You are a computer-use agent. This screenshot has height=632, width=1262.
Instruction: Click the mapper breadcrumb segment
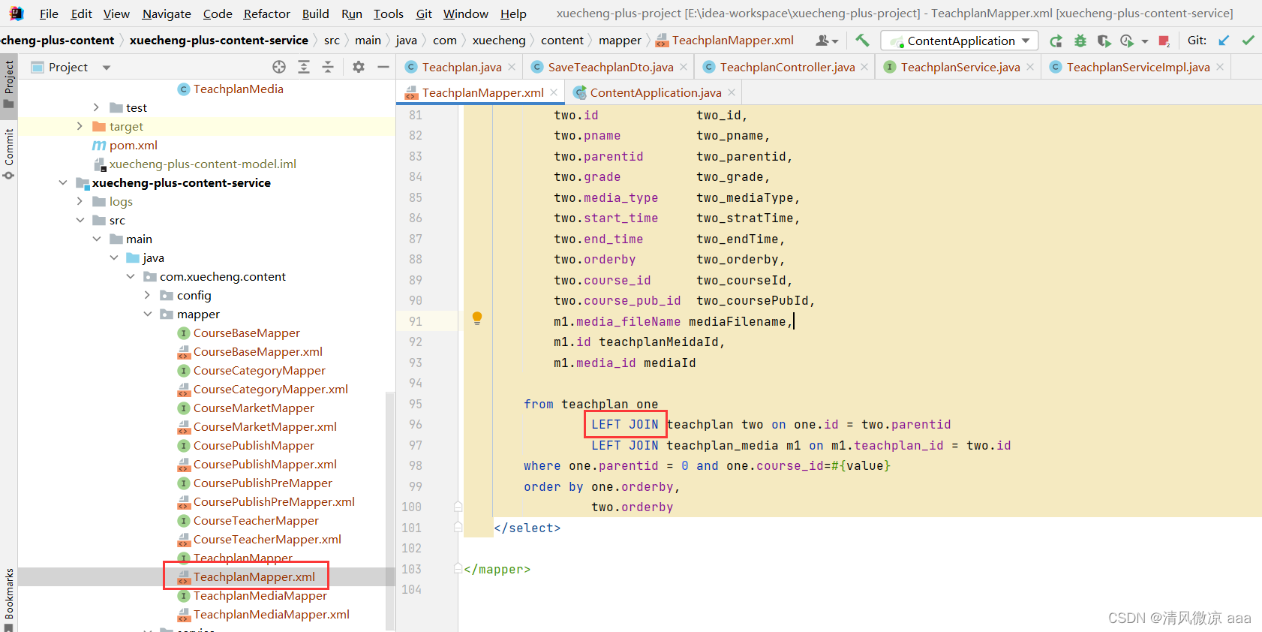[x=620, y=41]
